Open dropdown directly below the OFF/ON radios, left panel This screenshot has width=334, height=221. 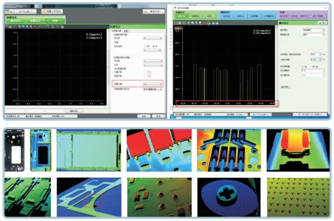(153, 50)
